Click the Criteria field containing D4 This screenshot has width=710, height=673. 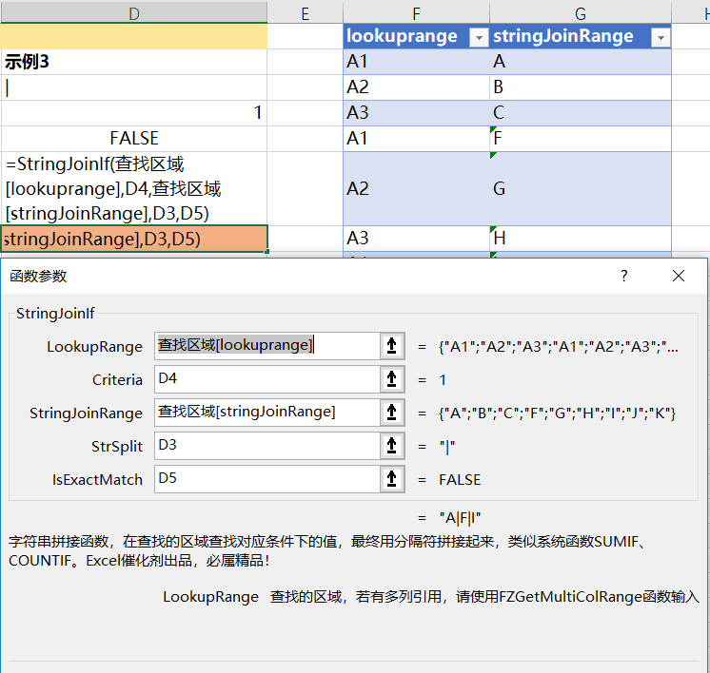267,379
